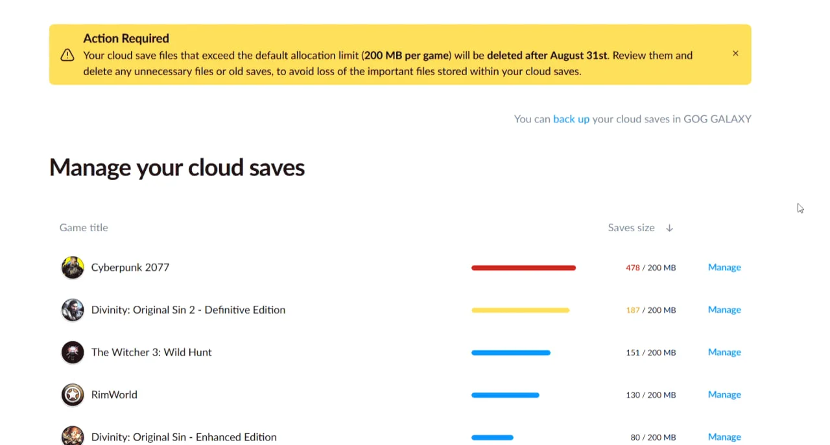
Task: Manage Divinity: Original Sin Enhanced Edition saves
Action: [x=724, y=437]
